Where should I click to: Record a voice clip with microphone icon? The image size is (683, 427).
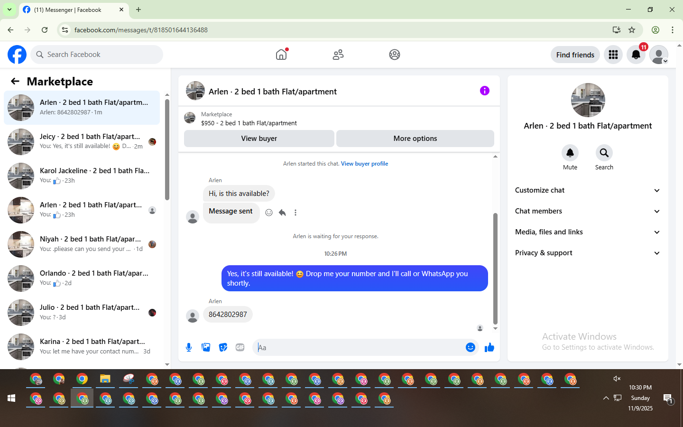[x=189, y=347]
